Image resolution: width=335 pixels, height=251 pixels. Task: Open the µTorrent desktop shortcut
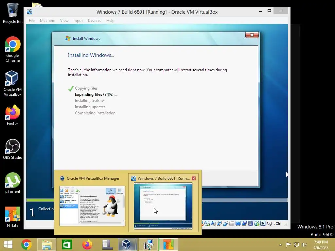tap(13, 183)
